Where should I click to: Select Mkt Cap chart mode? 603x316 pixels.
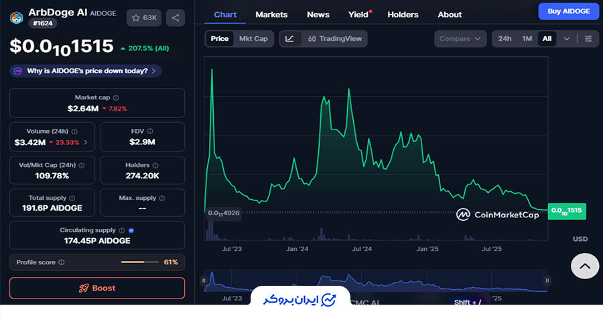click(x=253, y=39)
